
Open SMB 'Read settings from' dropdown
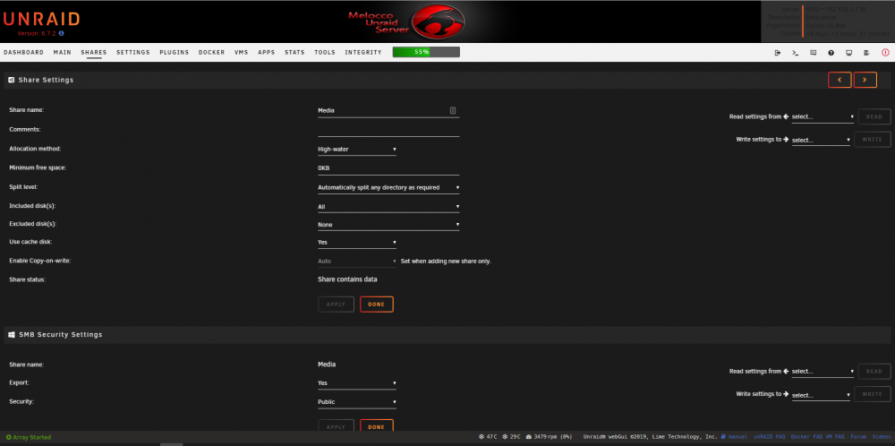(x=823, y=371)
